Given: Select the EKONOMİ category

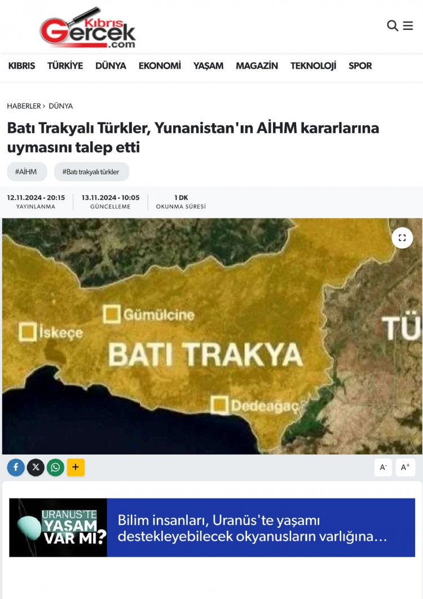Looking at the screenshot, I should click(160, 65).
